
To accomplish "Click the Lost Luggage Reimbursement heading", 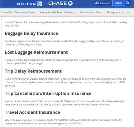I will 36,52.
